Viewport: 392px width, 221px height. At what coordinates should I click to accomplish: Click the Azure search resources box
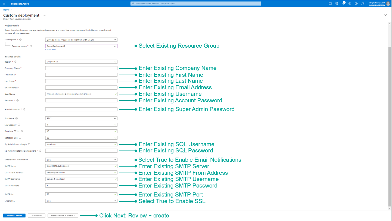point(196,4)
